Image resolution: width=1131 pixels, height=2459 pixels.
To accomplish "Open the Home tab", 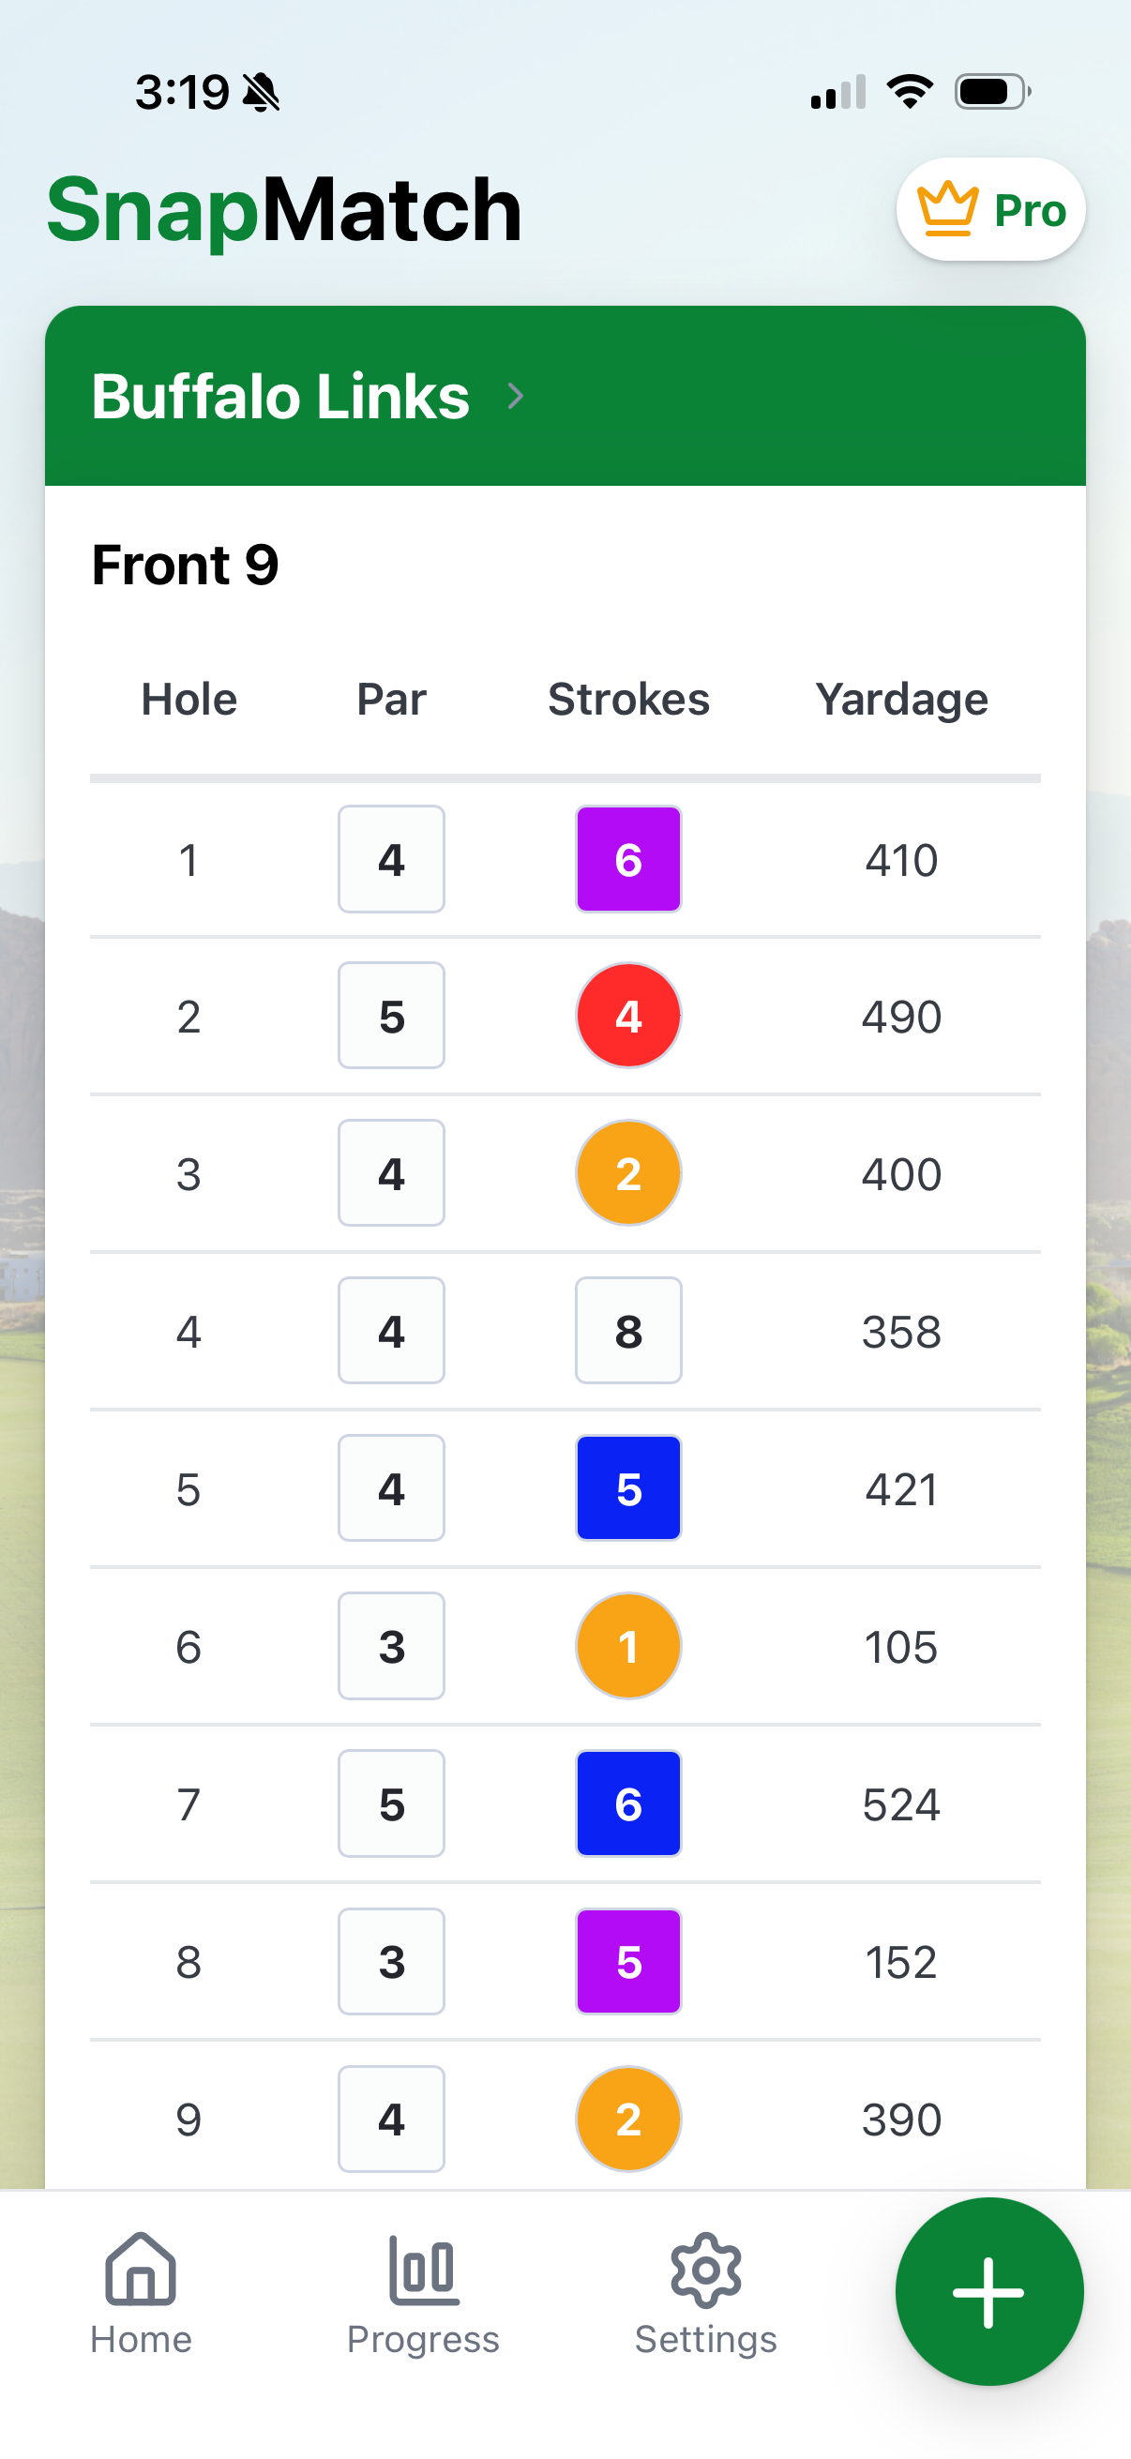I will pos(142,2293).
